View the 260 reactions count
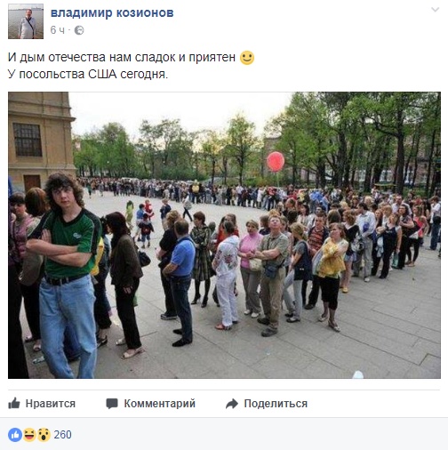 (x=62, y=435)
